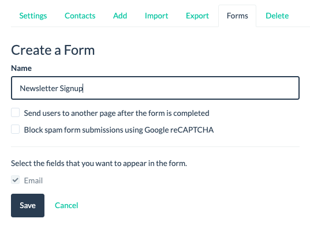Screen dimensions: 310x226
Task: Save the new form
Action: [28, 205]
